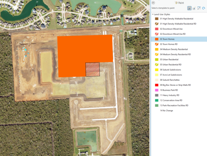This screenshot has height=156, width=207.
Task: Click the striped hatched square on the map
Action: pyautogui.click(x=93, y=69)
